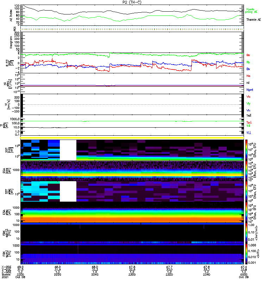The height and width of the screenshot is (282, 264).
Task: Select the black "Tell" temperature legend label
Action: [249, 116]
